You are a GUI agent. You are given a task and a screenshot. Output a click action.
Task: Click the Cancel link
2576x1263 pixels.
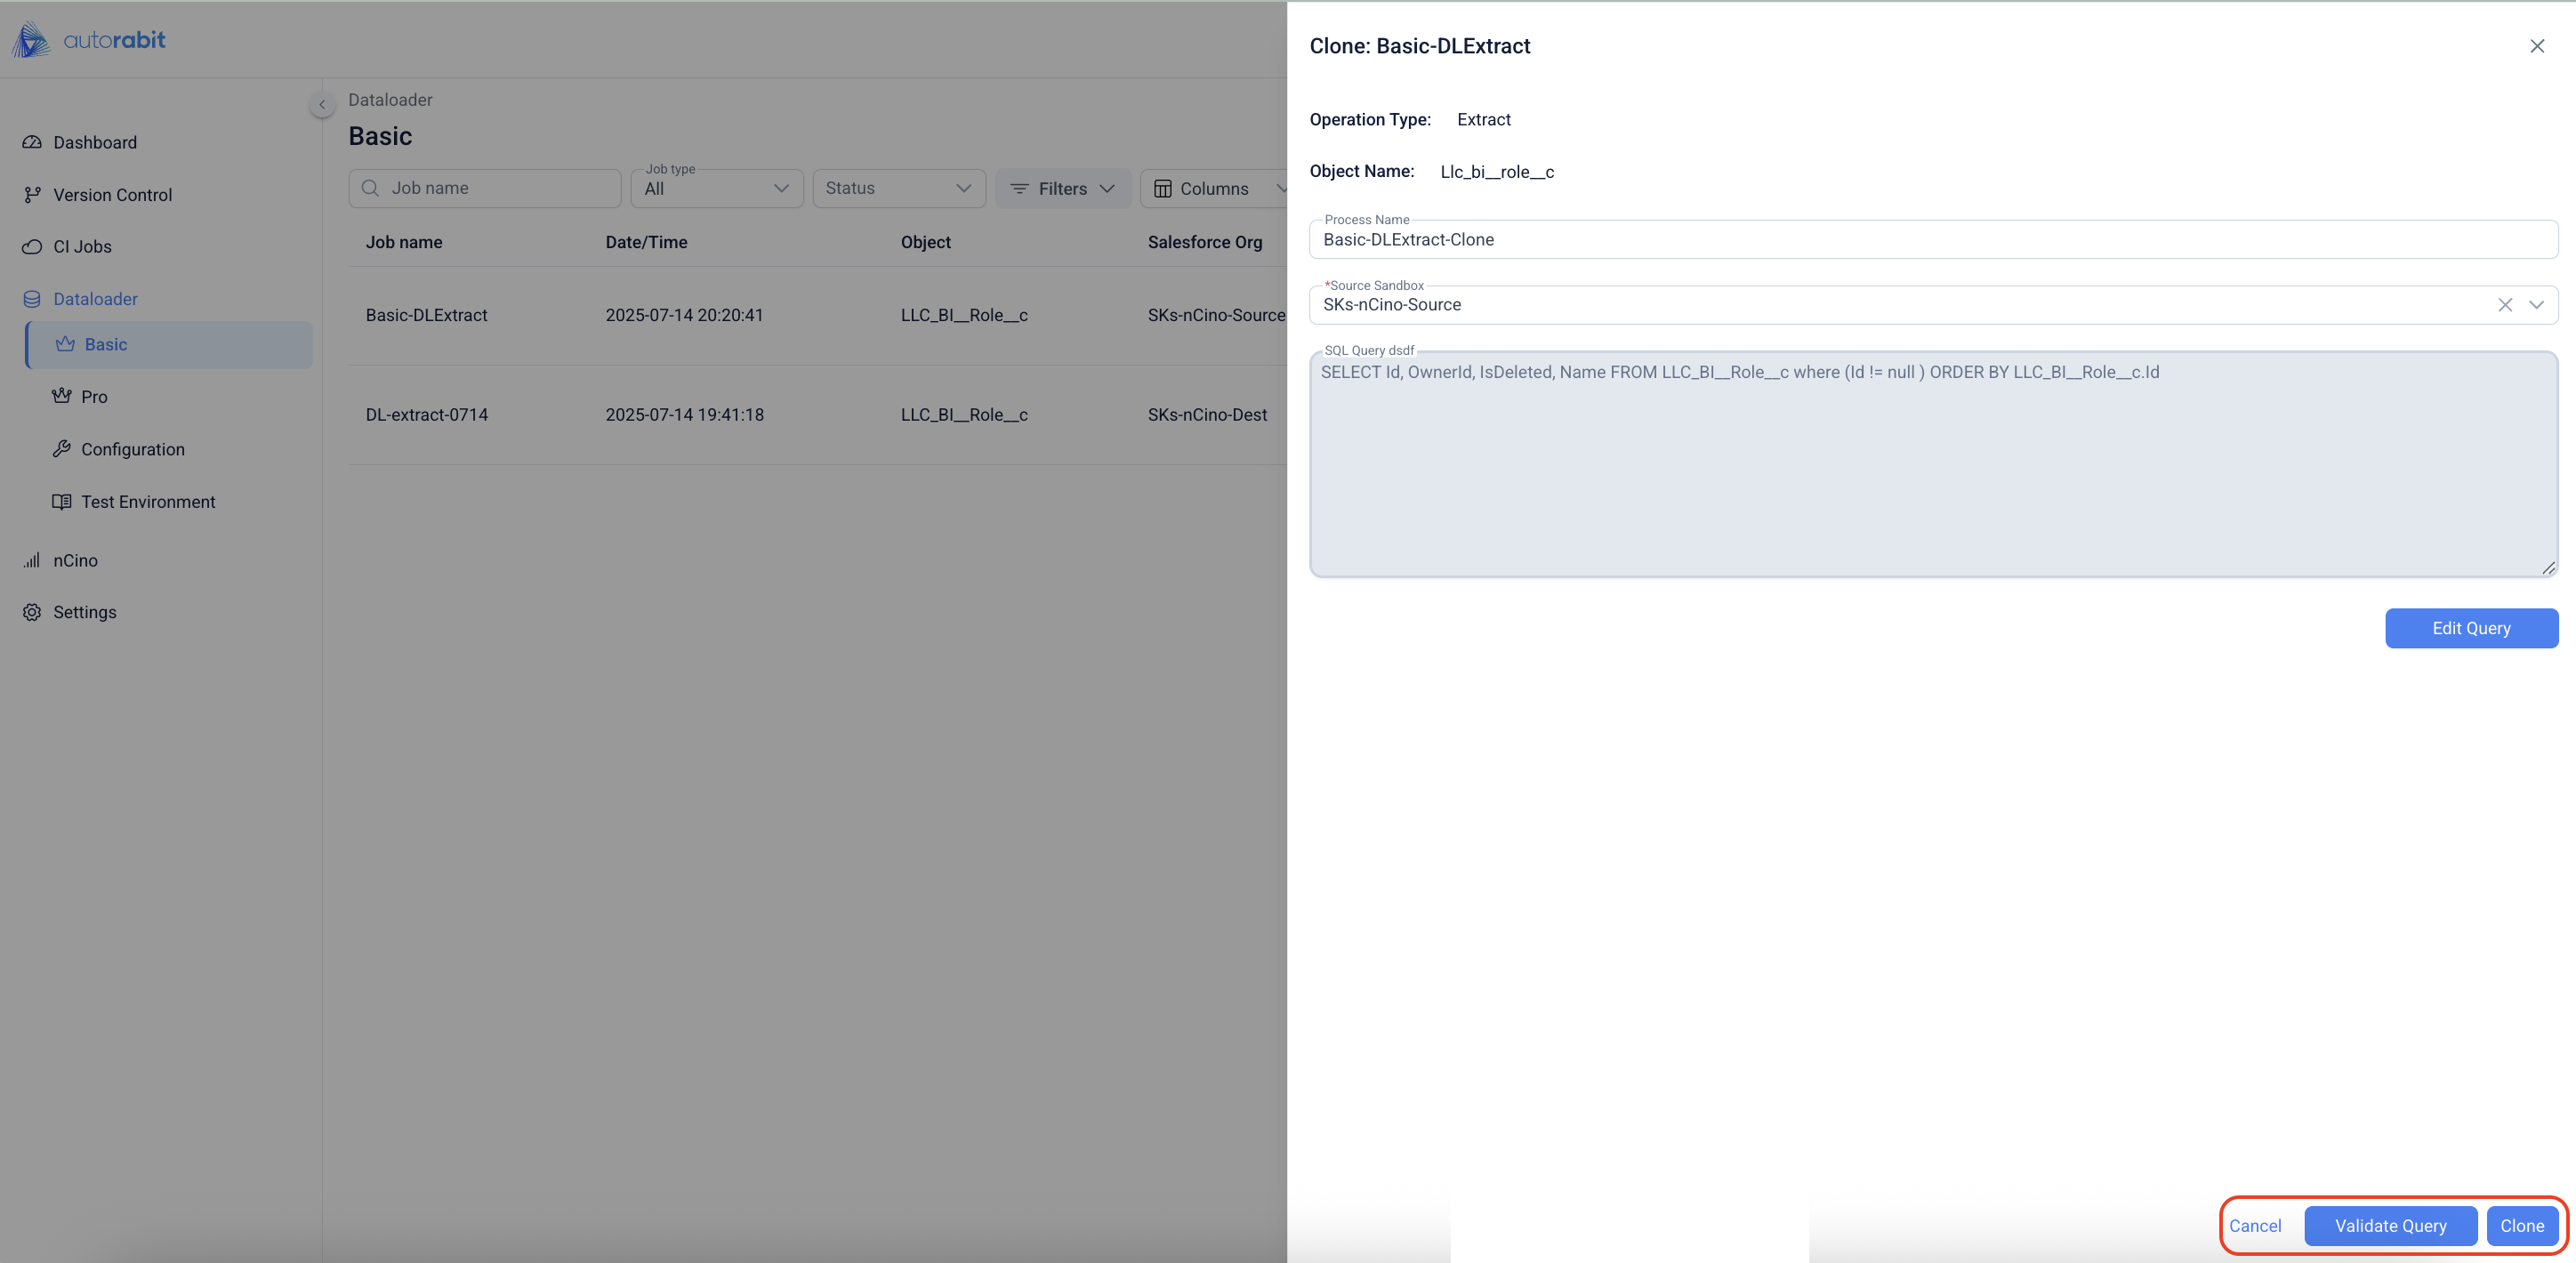2254,1226
